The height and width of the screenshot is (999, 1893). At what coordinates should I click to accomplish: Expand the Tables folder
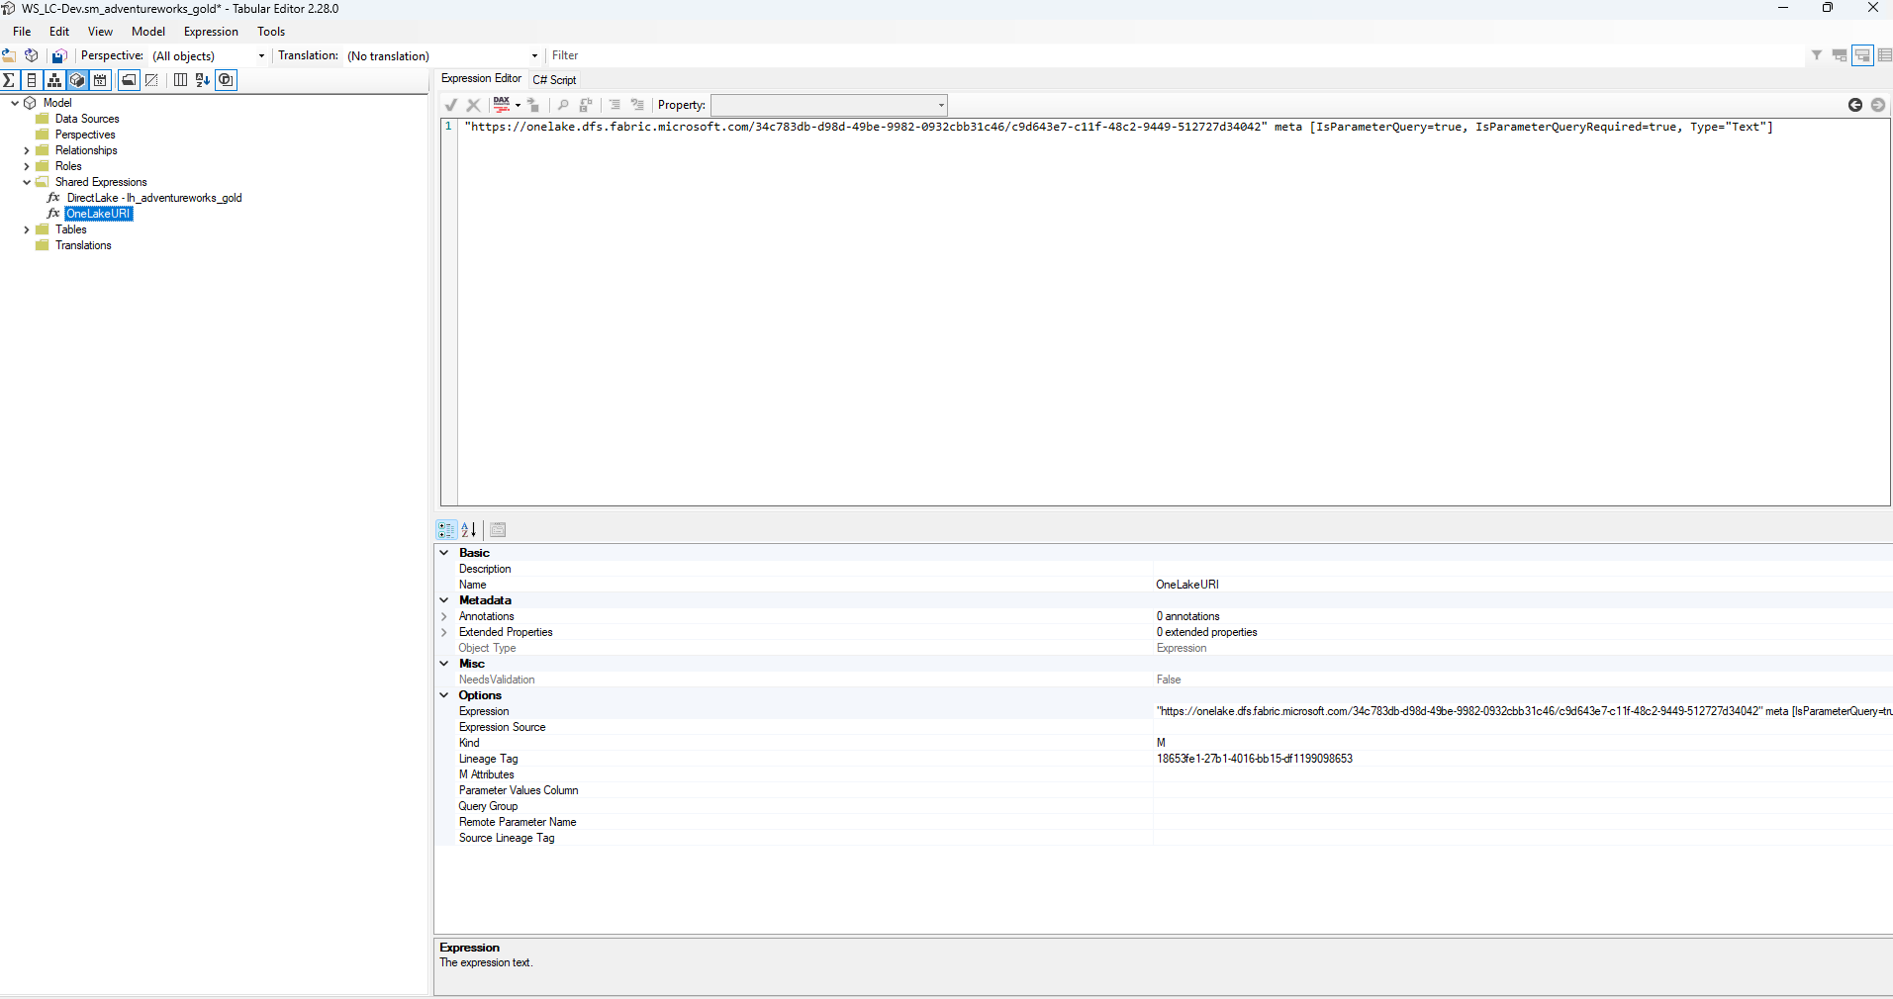[27, 229]
